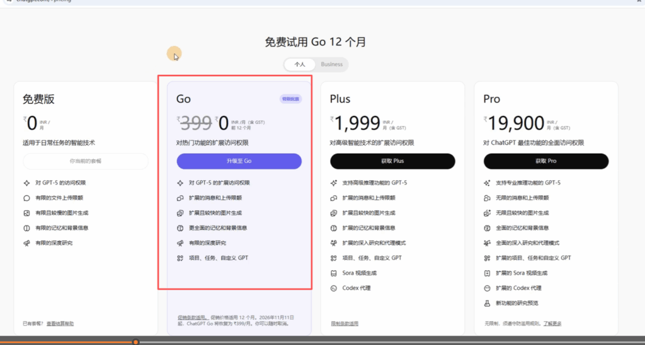645x345 pixels.
Task: Click the memory icon in the Plus plan list
Action: click(x=334, y=228)
